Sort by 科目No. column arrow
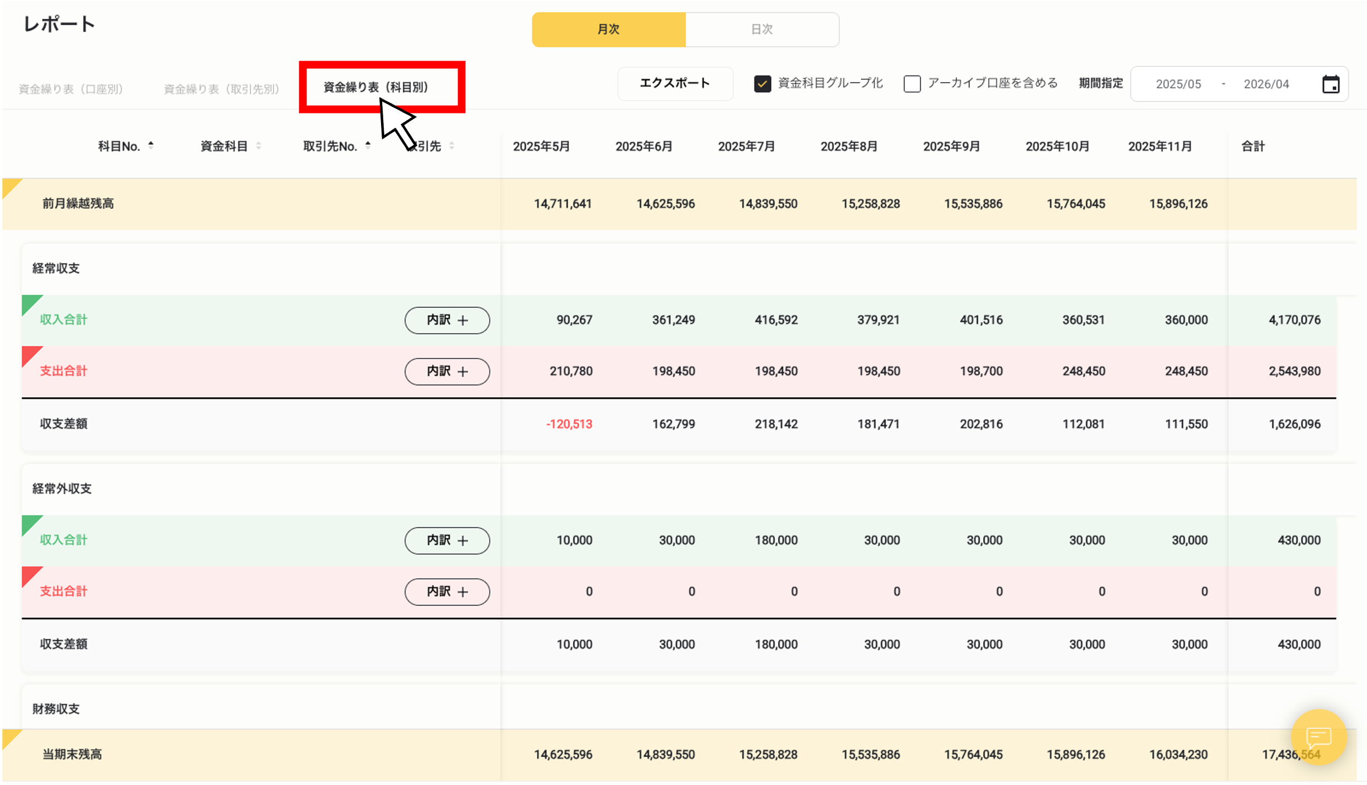This screenshot has width=1367, height=785. coord(151,145)
